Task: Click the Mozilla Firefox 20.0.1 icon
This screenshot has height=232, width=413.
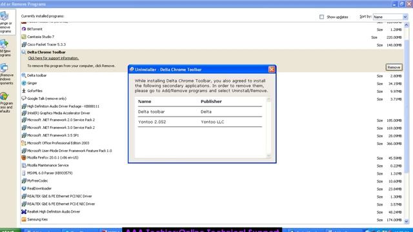Action: pyautogui.click(x=24, y=157)
